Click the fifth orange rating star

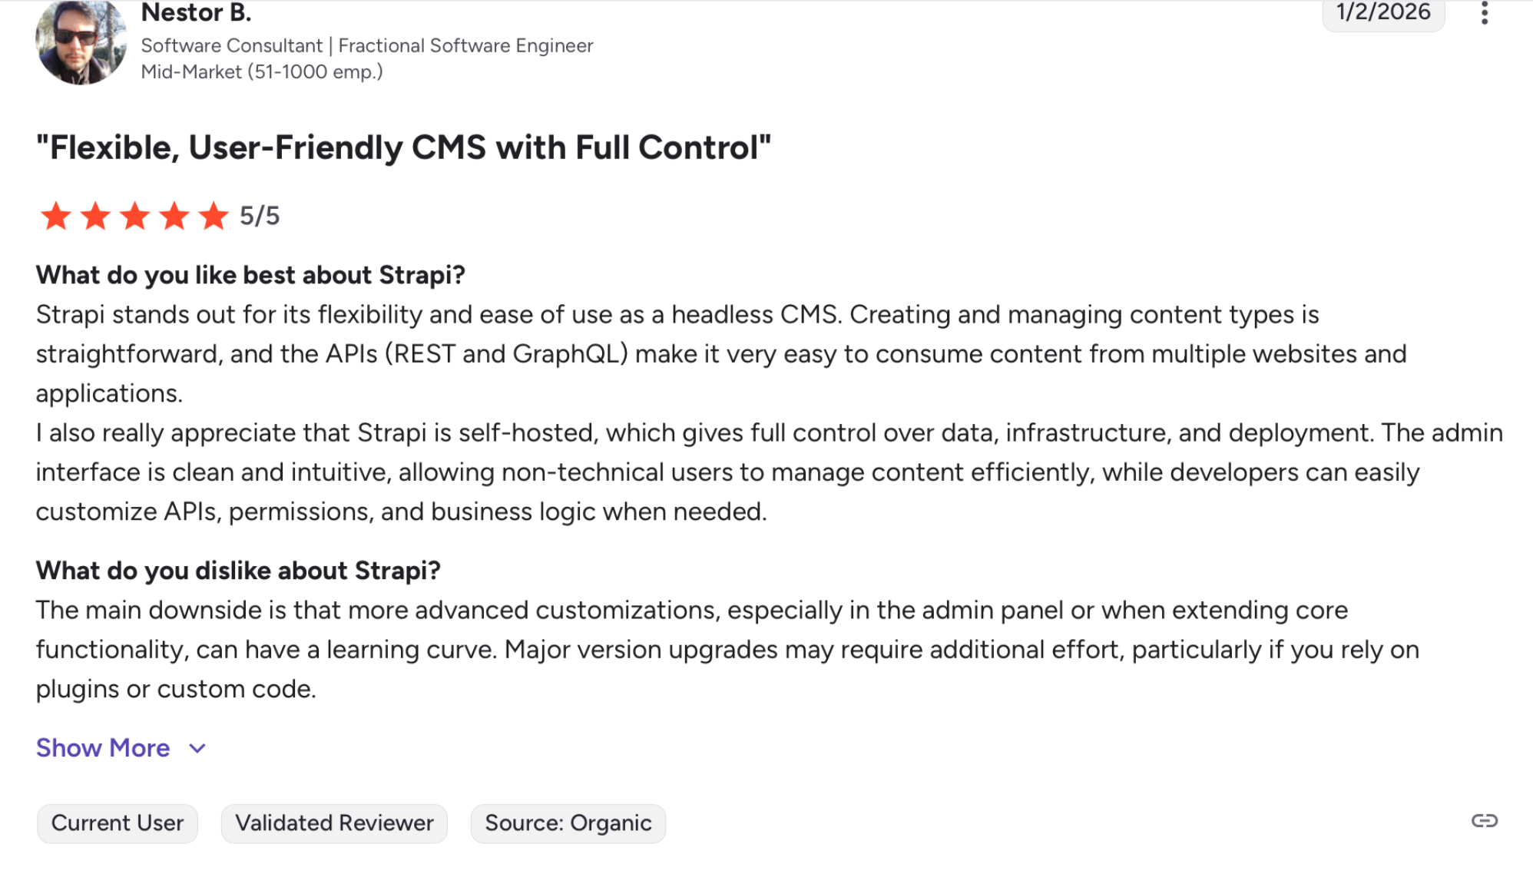tap(214, 216)
